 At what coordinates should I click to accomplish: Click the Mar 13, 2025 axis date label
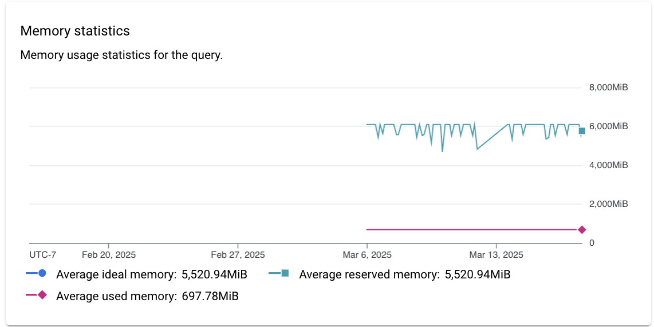tap(496, 254)
